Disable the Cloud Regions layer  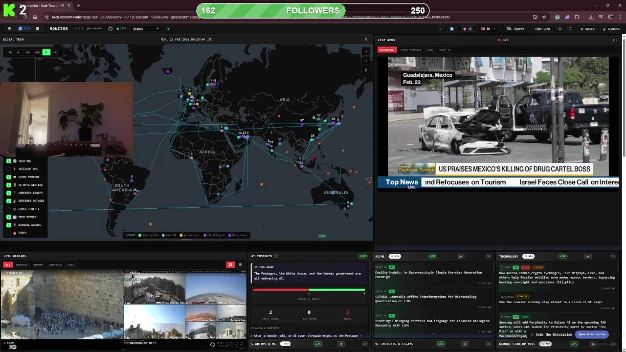point(9,177)
